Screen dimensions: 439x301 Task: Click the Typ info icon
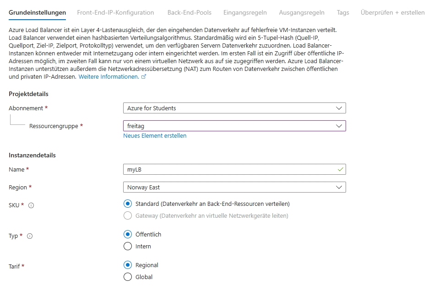30,236
